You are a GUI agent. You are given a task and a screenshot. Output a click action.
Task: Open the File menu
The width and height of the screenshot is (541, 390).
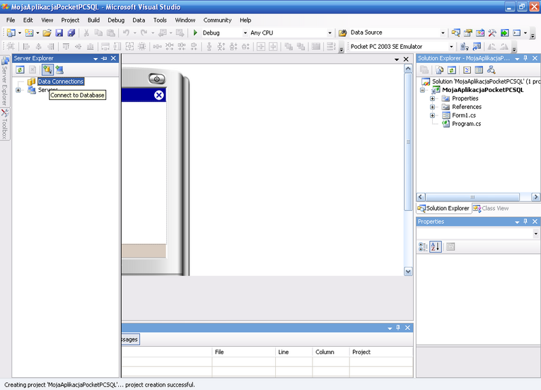[x=11, y=20]
